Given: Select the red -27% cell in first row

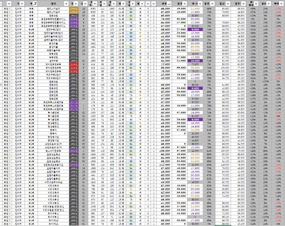Looking at the screenshot, I should (277, 7).
